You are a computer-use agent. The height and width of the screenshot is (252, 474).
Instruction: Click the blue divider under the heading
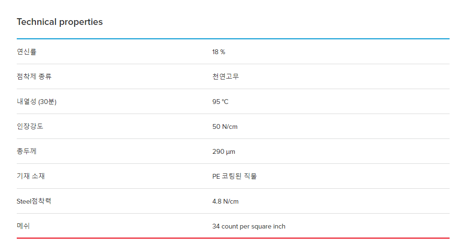(233, 39)
